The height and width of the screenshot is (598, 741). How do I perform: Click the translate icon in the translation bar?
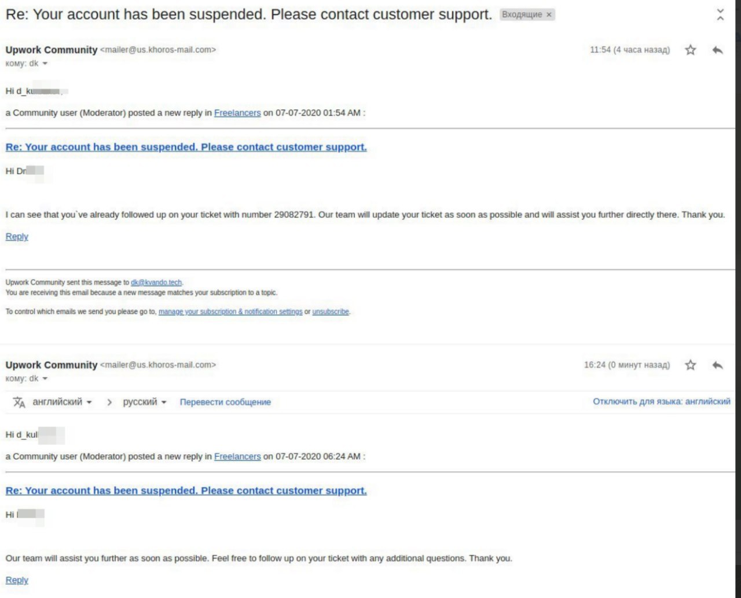tap(19, 402)
